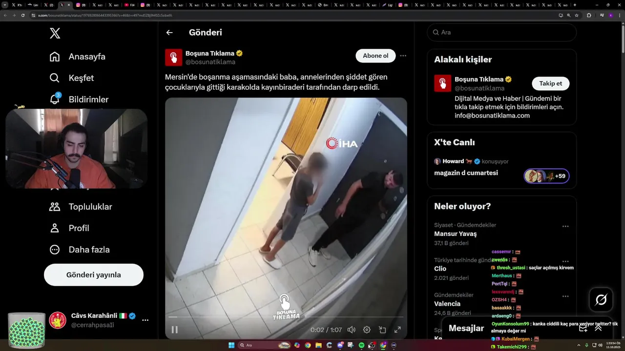Open Bildirimler notifications
The height and width of the screenshot is (351, 625).
79,99
